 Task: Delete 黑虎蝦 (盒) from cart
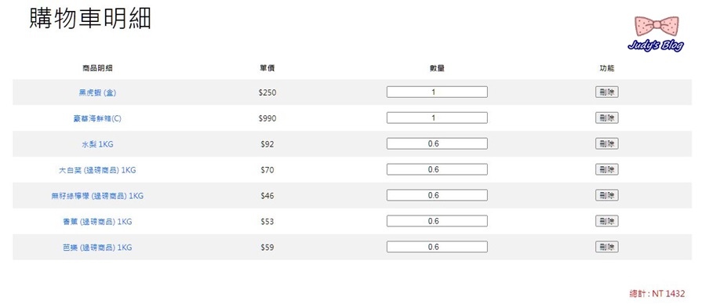(x=607, y=92)
